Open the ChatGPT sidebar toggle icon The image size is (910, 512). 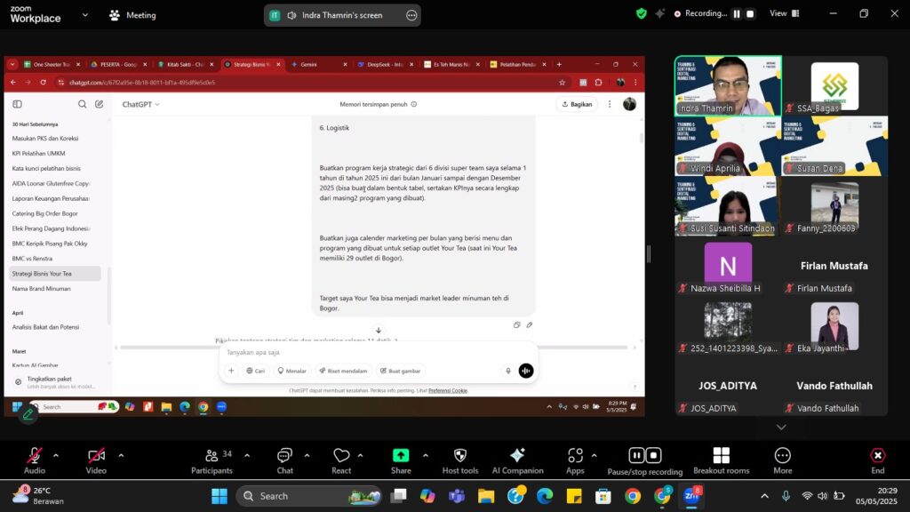(18, 103)
